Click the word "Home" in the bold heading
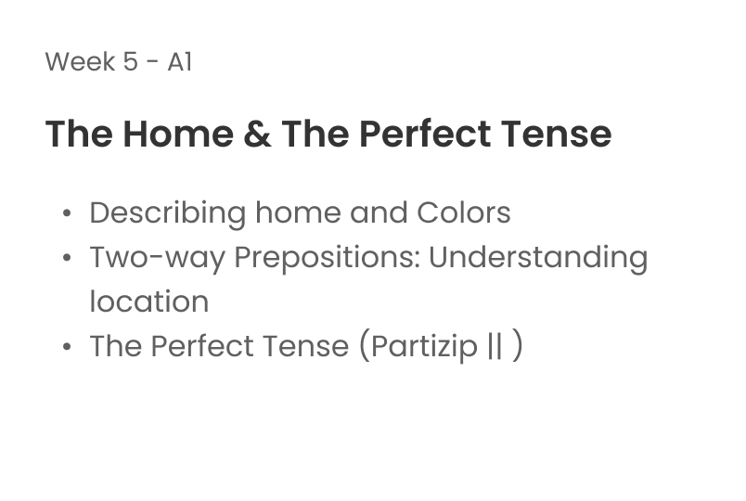 point(174,135)
